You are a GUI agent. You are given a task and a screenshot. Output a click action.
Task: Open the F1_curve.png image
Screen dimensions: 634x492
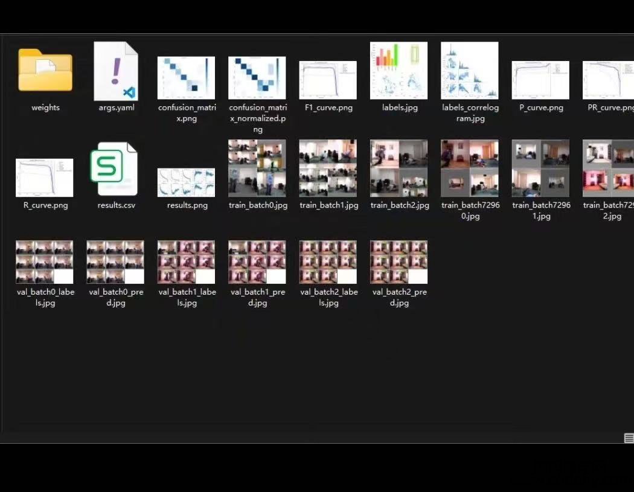click(328, 80)
